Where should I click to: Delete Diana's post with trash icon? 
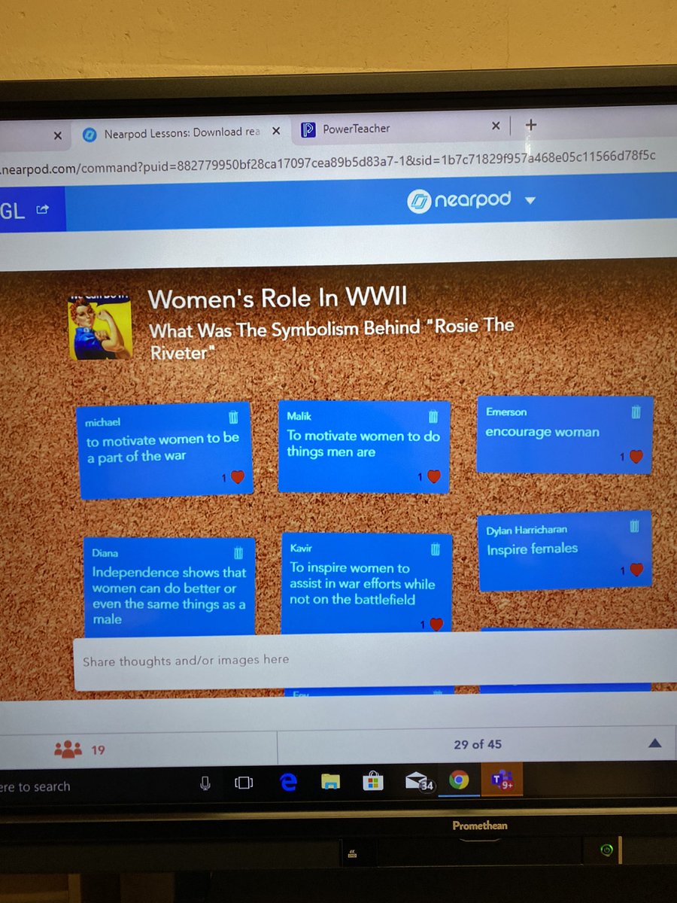238,553
